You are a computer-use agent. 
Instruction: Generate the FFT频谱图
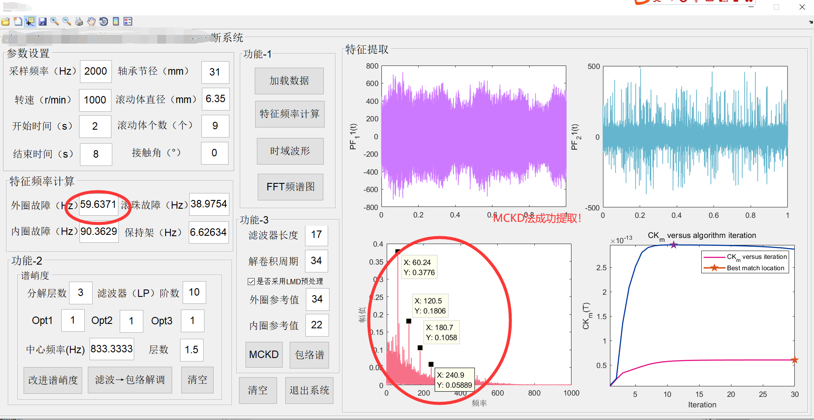tap(291, 187)
